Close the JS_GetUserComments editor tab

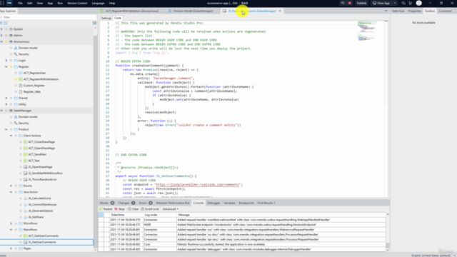280,11
